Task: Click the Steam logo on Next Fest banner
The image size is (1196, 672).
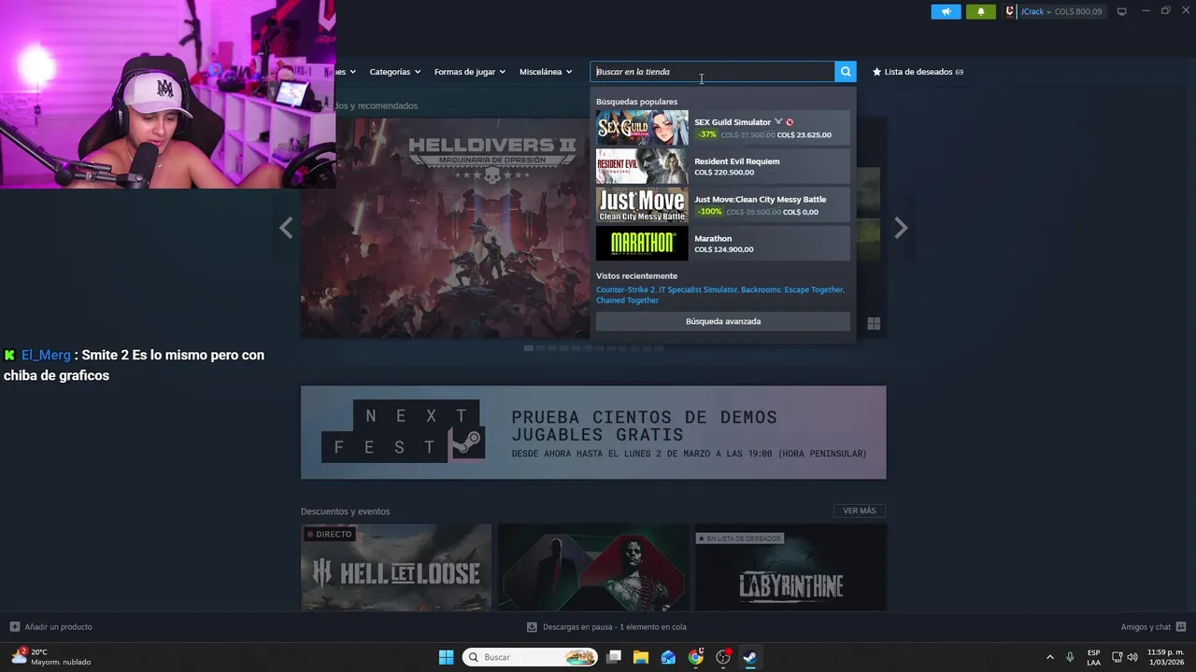Action: pyautogui.click(x=467, y=444)
